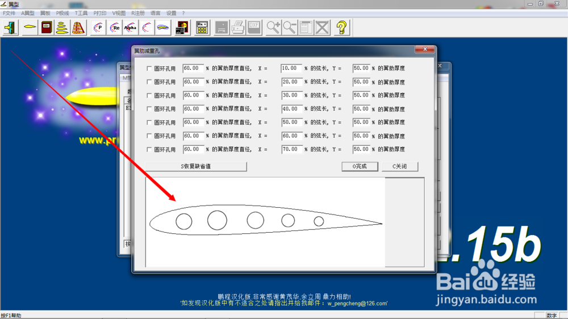Screen dimensions: 568x319
Task: Click the yellow question mark help icon
Action: 341,27
